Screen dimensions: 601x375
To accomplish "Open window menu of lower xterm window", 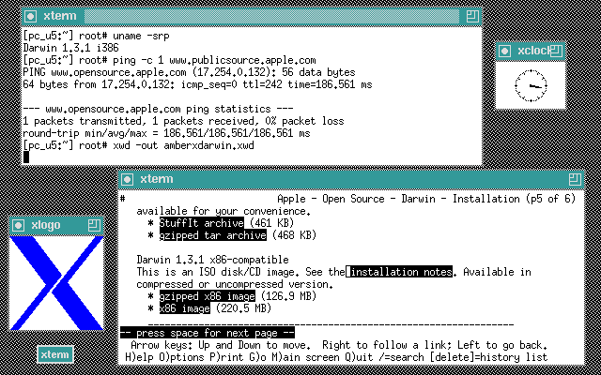I will coord(128,179).
